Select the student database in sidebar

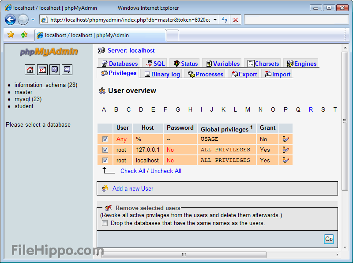(x=24, y=106)
